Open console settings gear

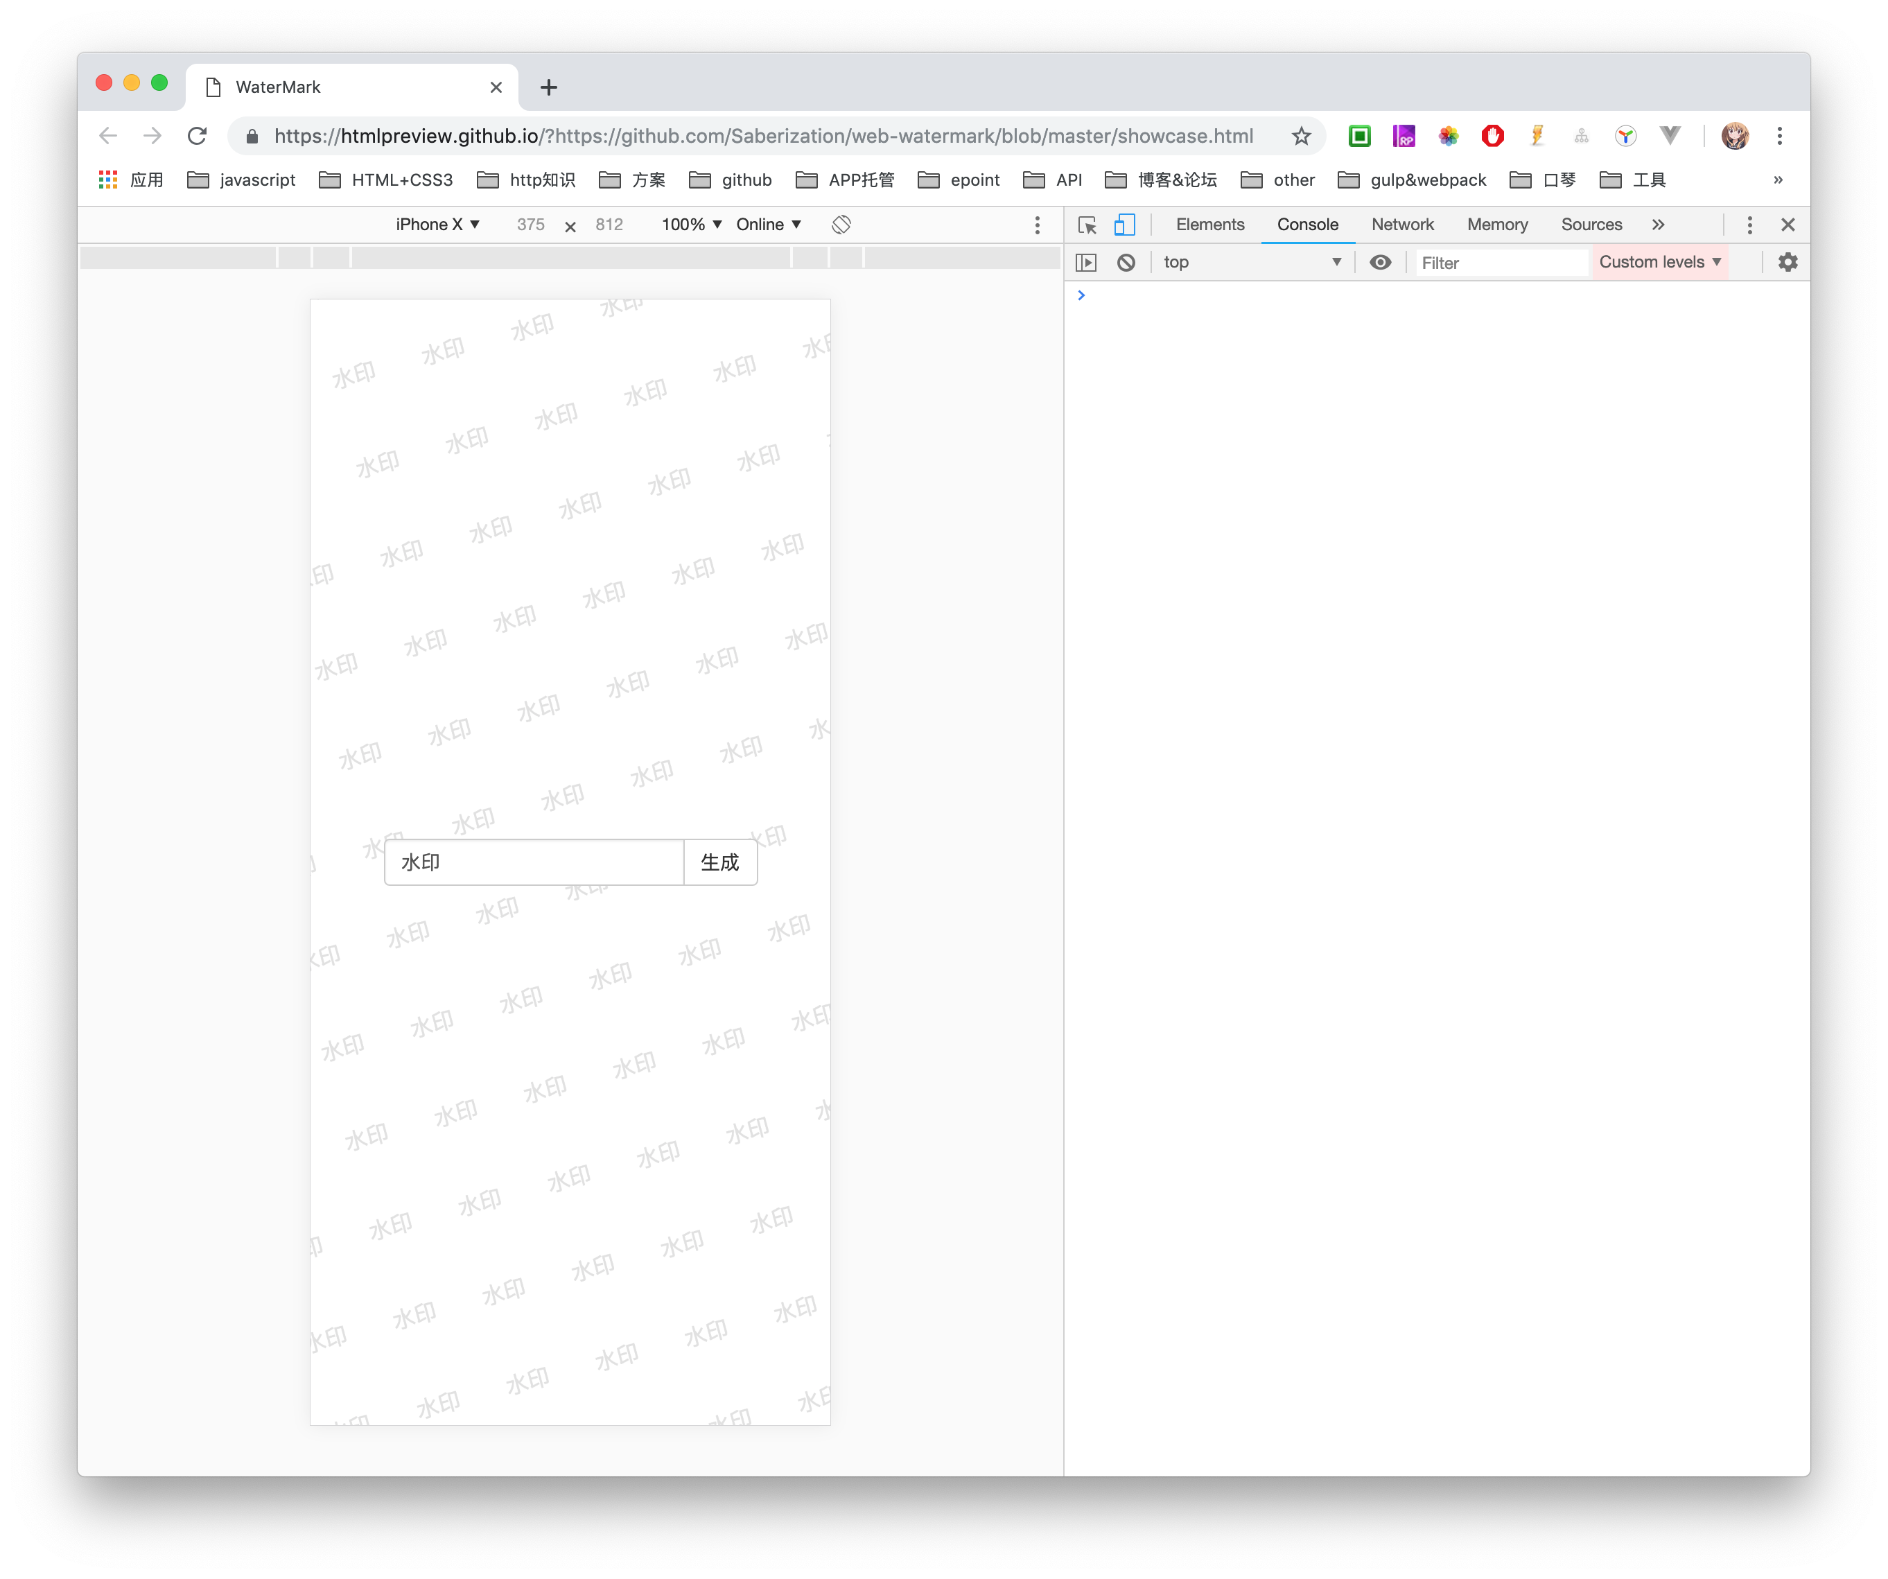(1788, 263)
